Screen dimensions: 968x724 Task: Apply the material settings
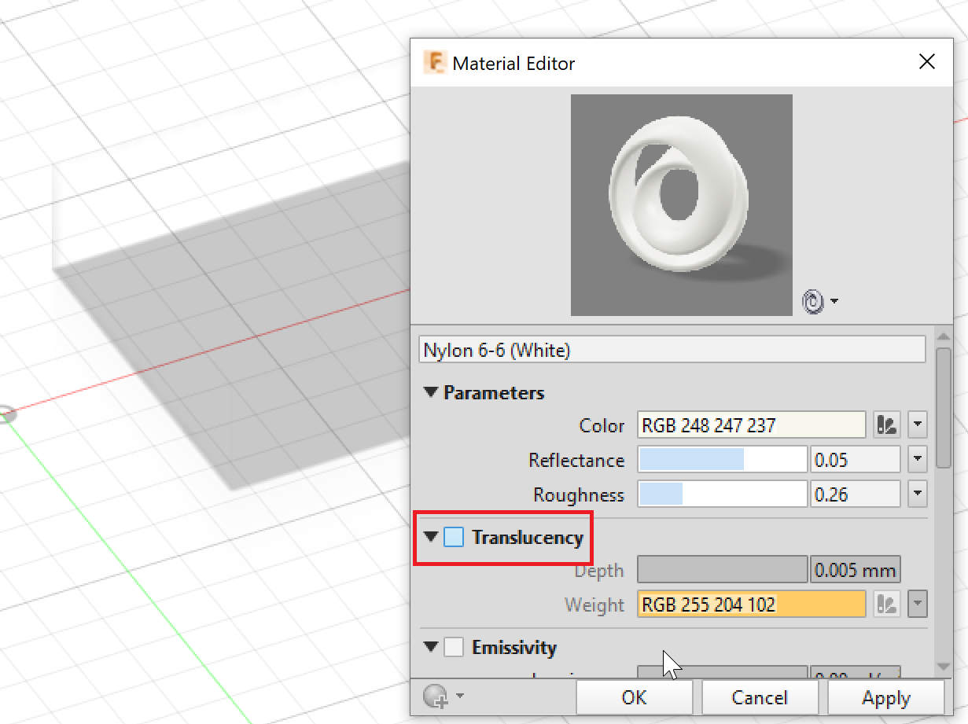886,697
